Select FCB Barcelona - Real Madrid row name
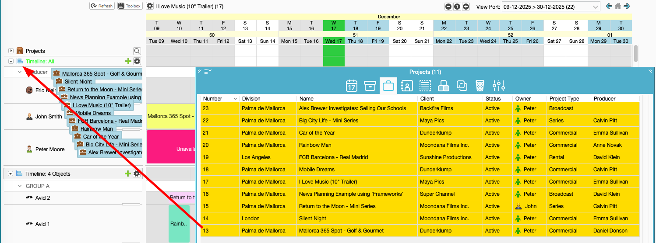This screenshot has height=243, width=656. point(333,157)
